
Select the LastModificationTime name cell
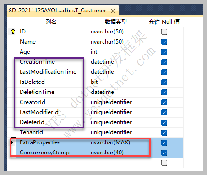click(x=52, y=72)
